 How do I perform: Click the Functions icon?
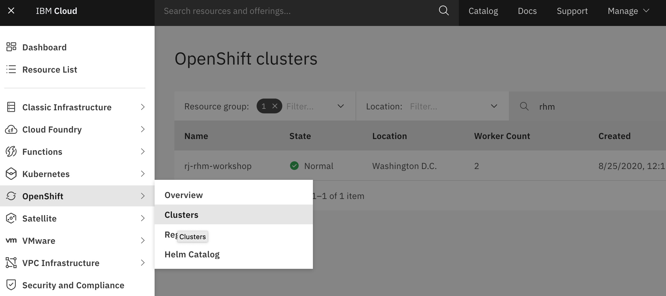tap(11, 151)
